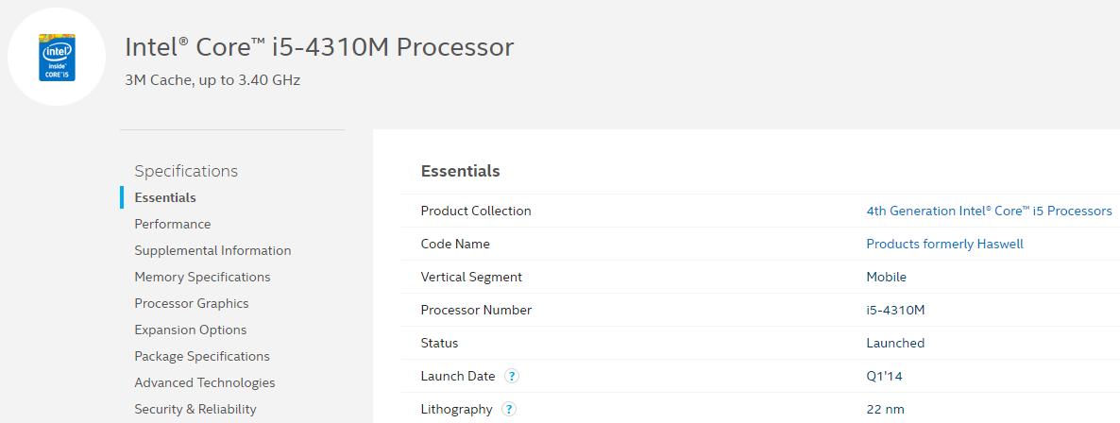Click the Essentials table heading
This screenshot has width=1120, height=423.
coord(460,171)
